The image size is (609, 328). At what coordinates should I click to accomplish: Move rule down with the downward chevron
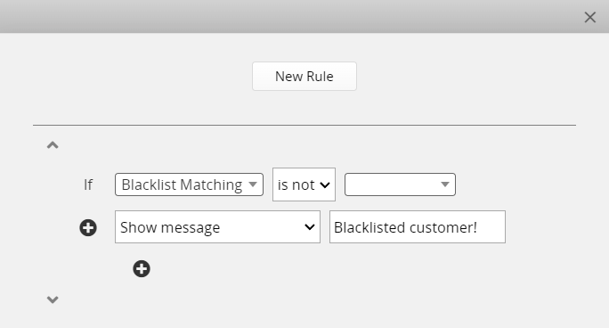tap(53, 299)
